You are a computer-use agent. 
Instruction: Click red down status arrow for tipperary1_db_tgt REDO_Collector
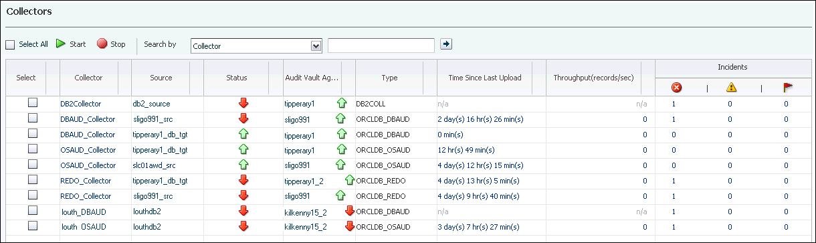coord(243,180)
